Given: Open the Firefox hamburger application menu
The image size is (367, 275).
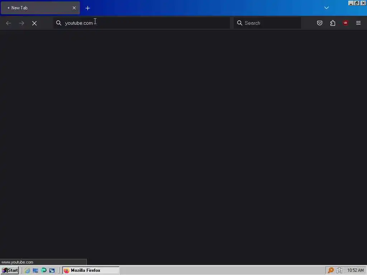Looking at the screenshot, I should pyautogui.click(x=358, y=23).
